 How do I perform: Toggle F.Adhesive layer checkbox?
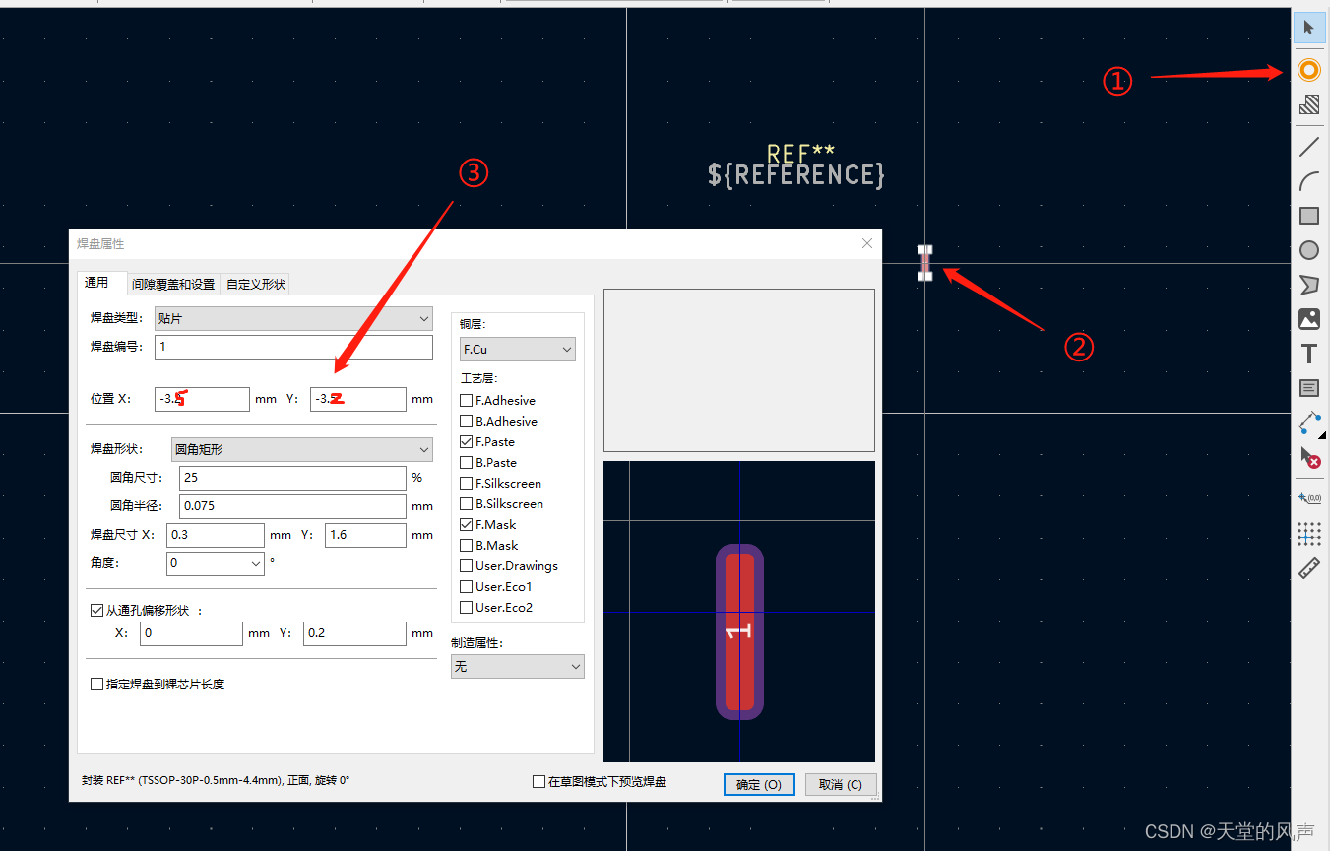[467, 400]
